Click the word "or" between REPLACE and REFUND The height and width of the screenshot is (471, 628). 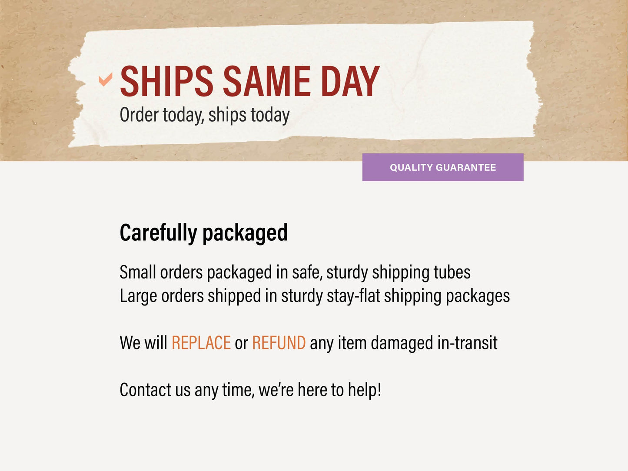tap(241, 343)
